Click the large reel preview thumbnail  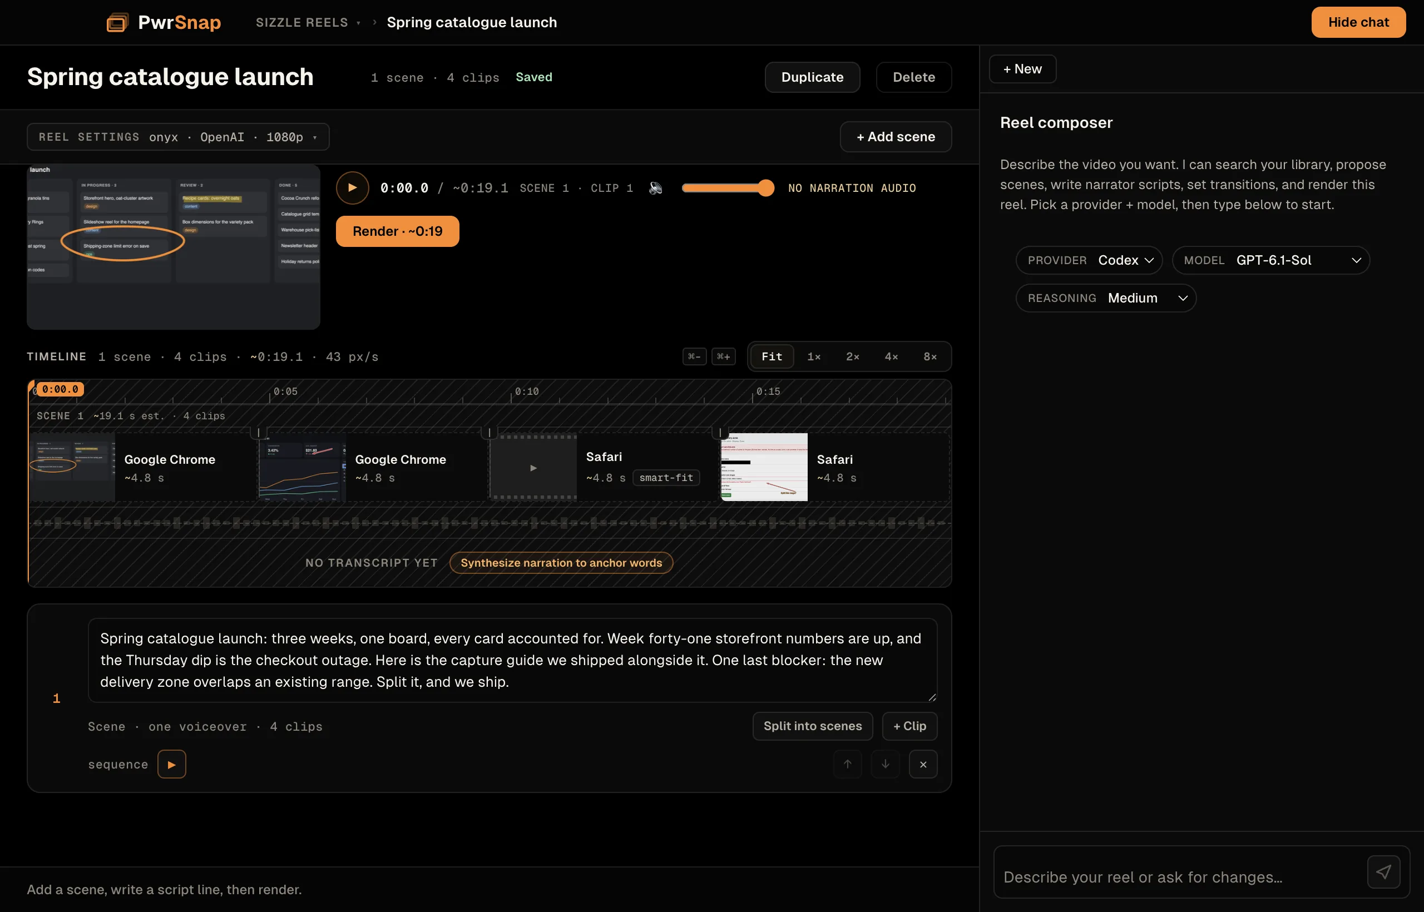(x=174, y=247)
